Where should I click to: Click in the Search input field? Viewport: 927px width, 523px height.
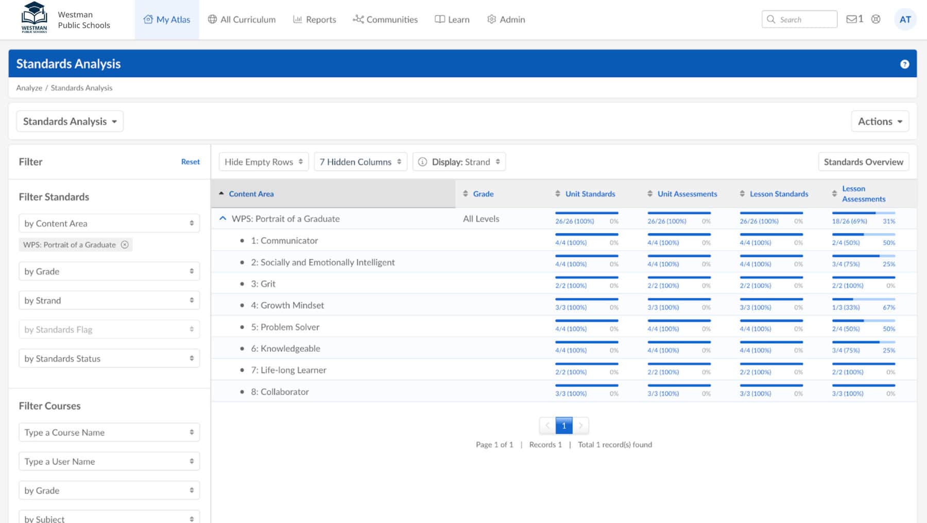[805, 20]
